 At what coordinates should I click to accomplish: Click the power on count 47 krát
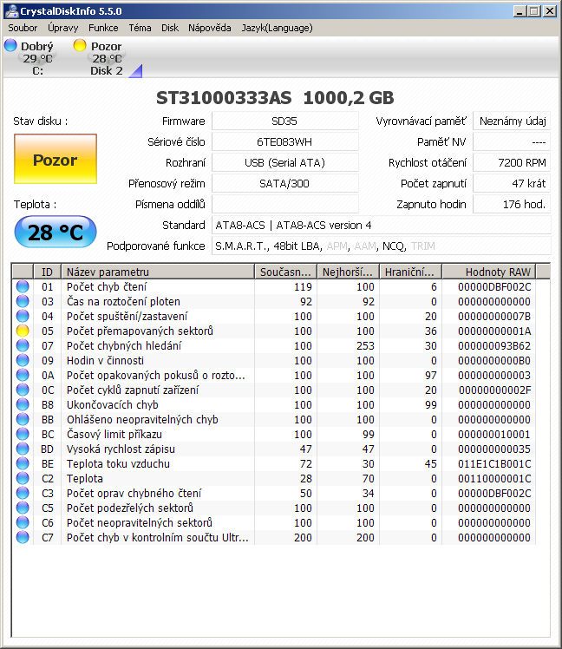[x=512, y=183]
